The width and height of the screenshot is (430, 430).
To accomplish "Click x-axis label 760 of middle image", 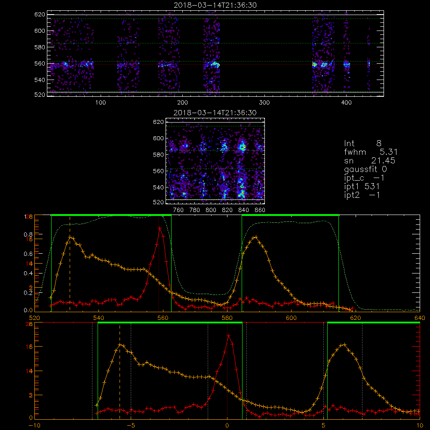I will 178,210.
